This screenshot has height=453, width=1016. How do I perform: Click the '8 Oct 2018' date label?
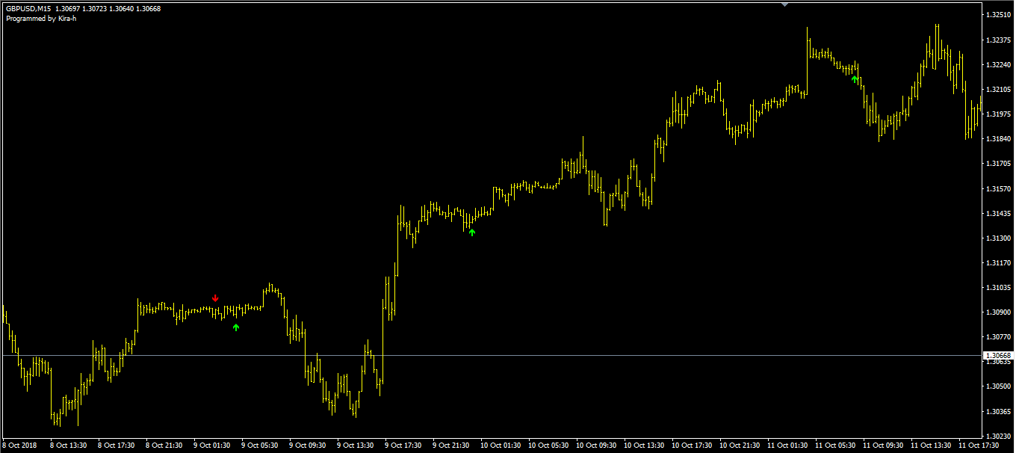click(x=21, y=446)
